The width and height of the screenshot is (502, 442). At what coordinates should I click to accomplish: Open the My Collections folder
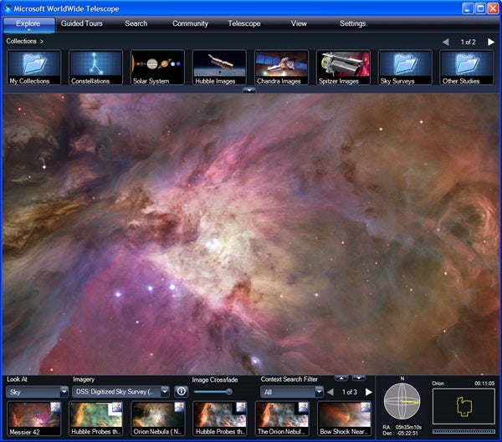[x=33, y=68]
